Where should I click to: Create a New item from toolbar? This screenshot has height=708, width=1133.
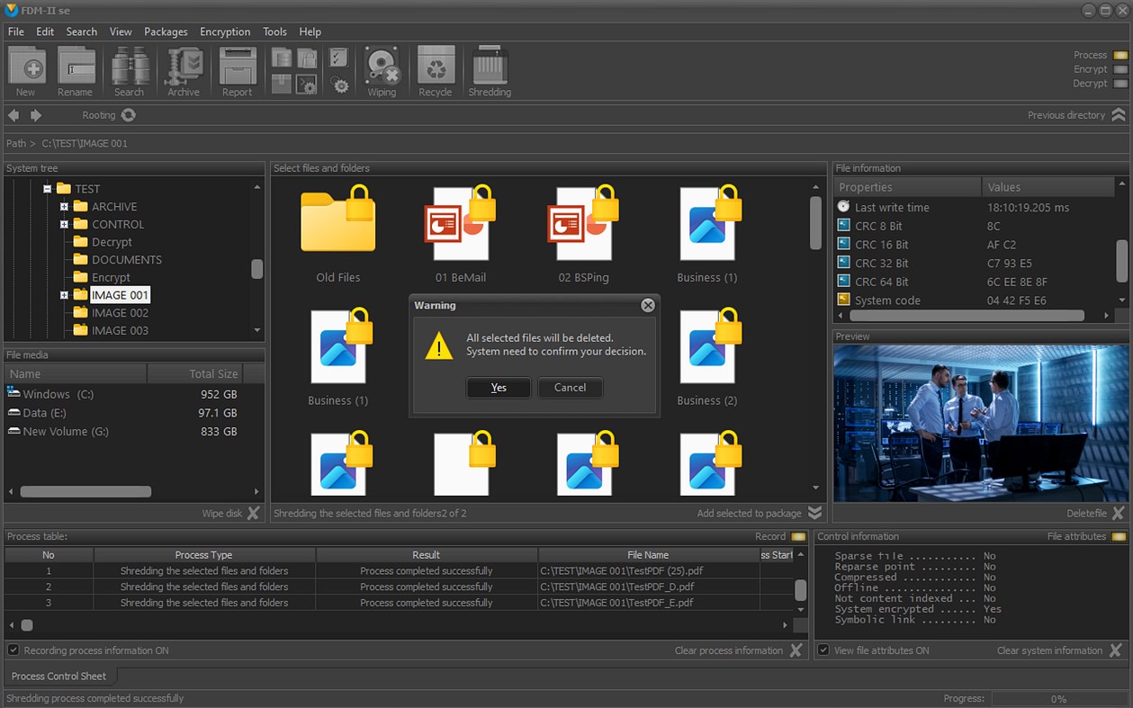(26, 70)
